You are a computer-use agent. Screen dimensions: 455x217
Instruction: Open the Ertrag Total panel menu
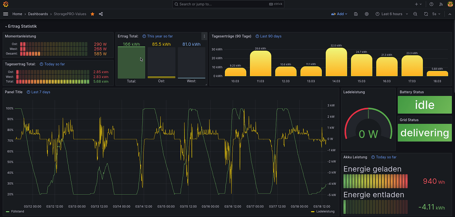(x=204, y=36)
